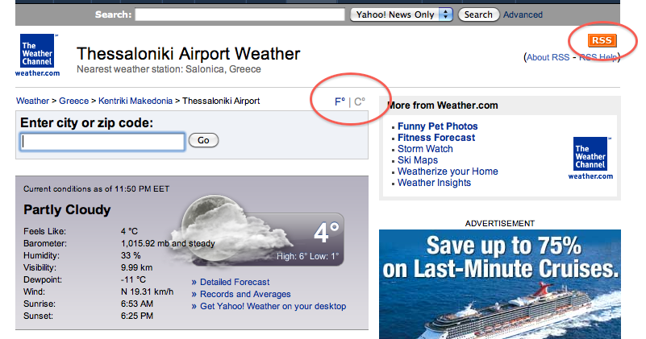
Task: Click Weather Channel logo in More from Weather.com
Action: pyautogui.click(x=590, y=158)
